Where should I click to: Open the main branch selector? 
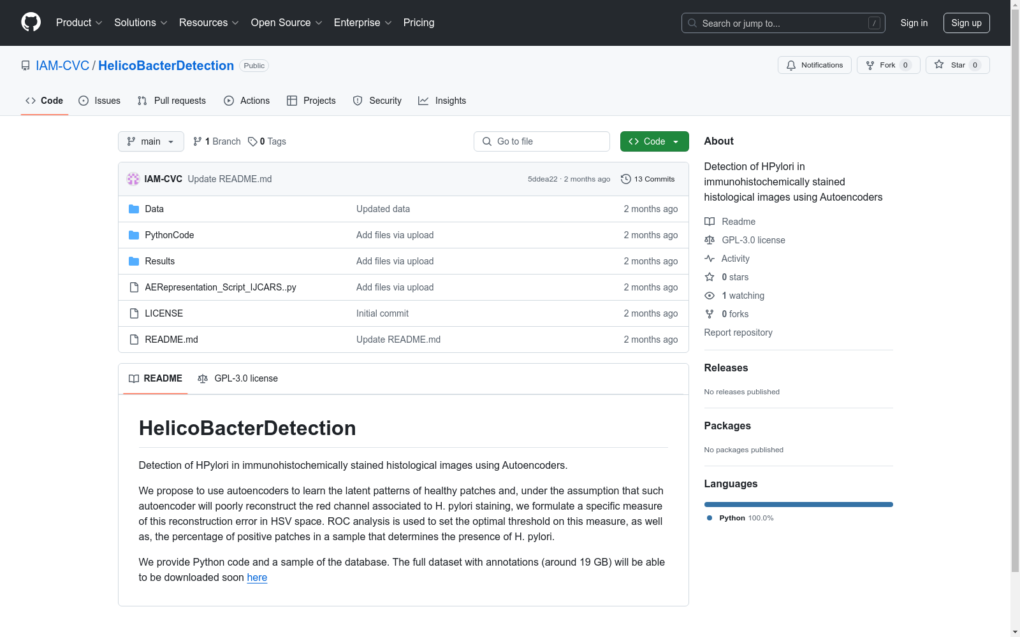[151, 141]
